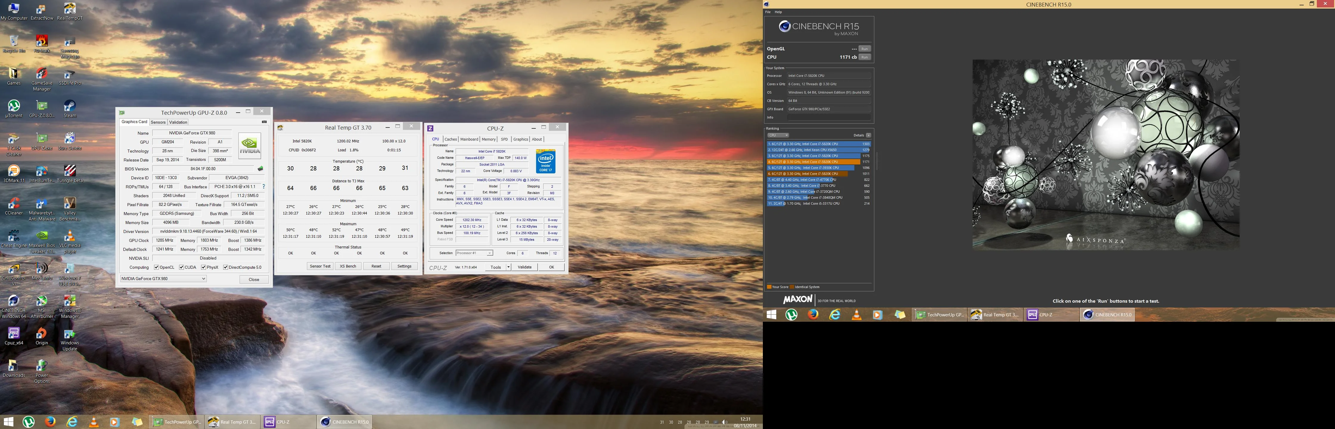This screenshot has width=1335, height=429.
Task: Open the 3DMark 11 desktop shortcut
Action: [x=14, y=174]
